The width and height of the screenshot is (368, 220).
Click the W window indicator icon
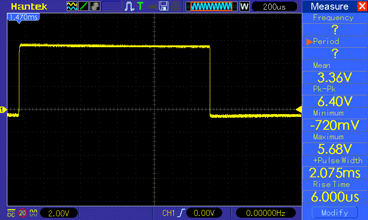pyautogui.click(x=244, y=6)
